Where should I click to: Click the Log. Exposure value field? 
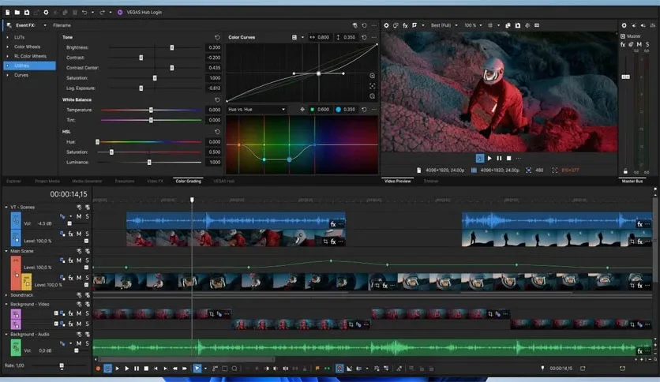213,88
